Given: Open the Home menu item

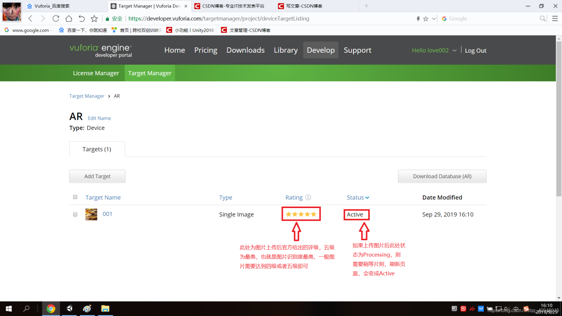Looking at the screenshot, I should [175, 50].
